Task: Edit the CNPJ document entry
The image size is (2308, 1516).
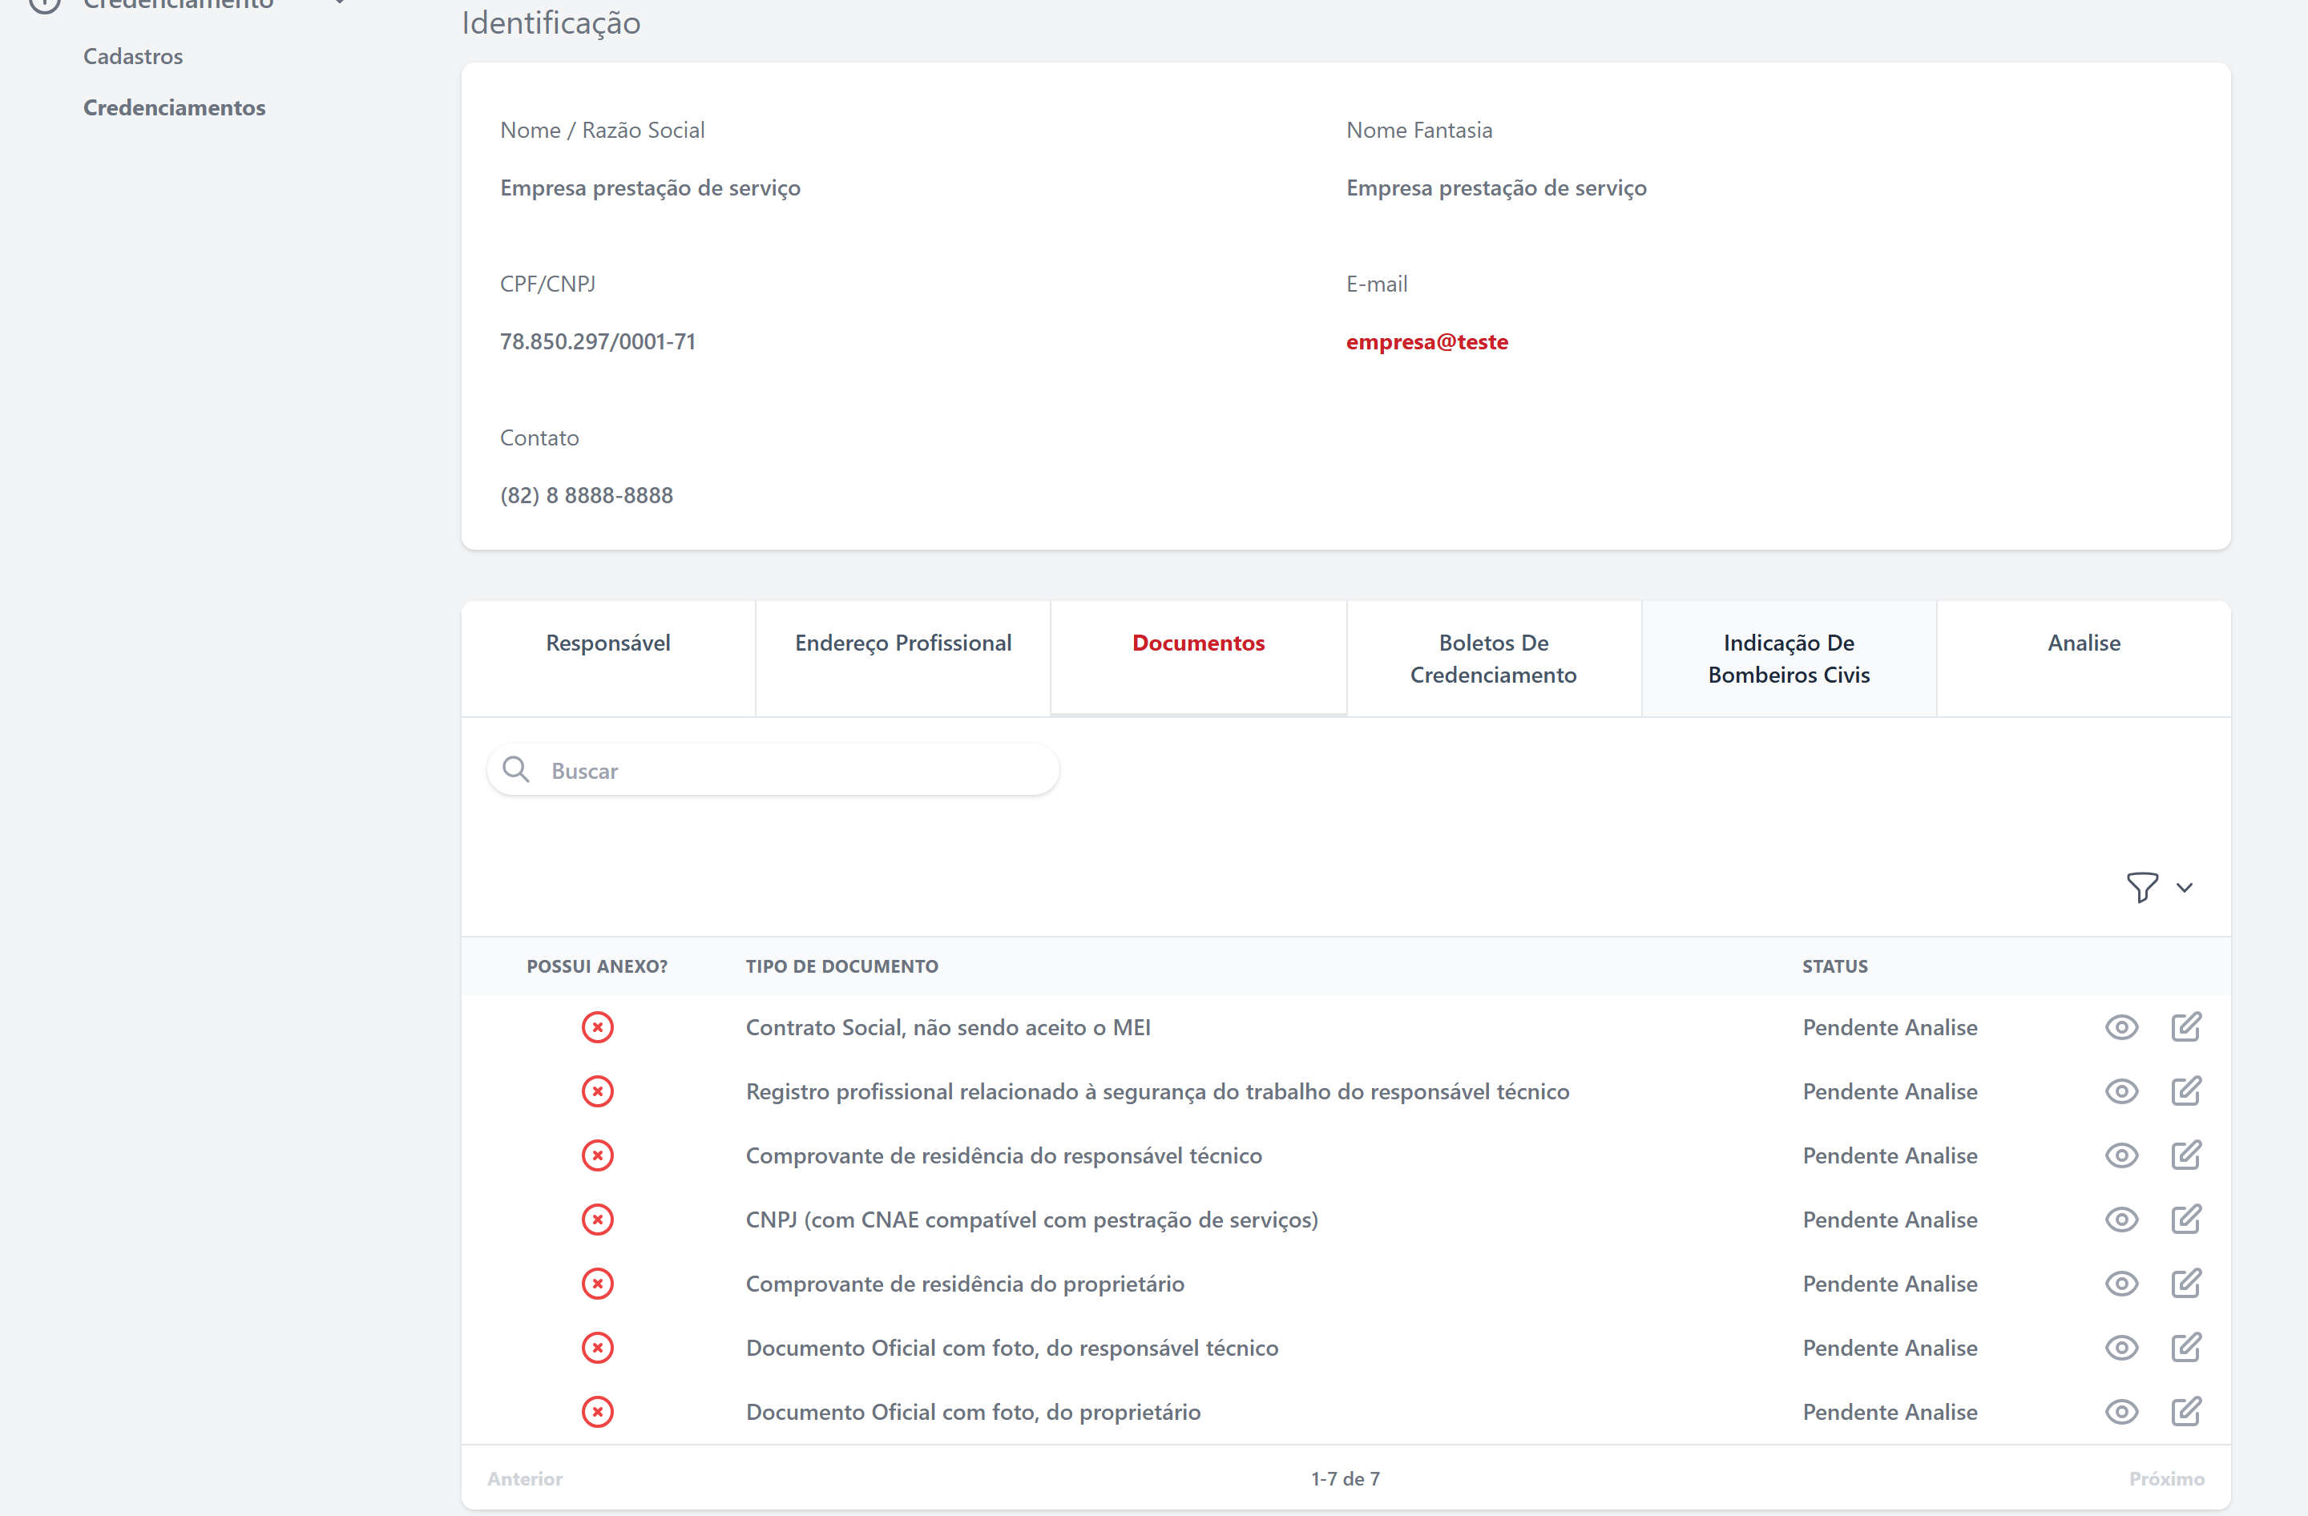Action: (x=2186, y=1219)
